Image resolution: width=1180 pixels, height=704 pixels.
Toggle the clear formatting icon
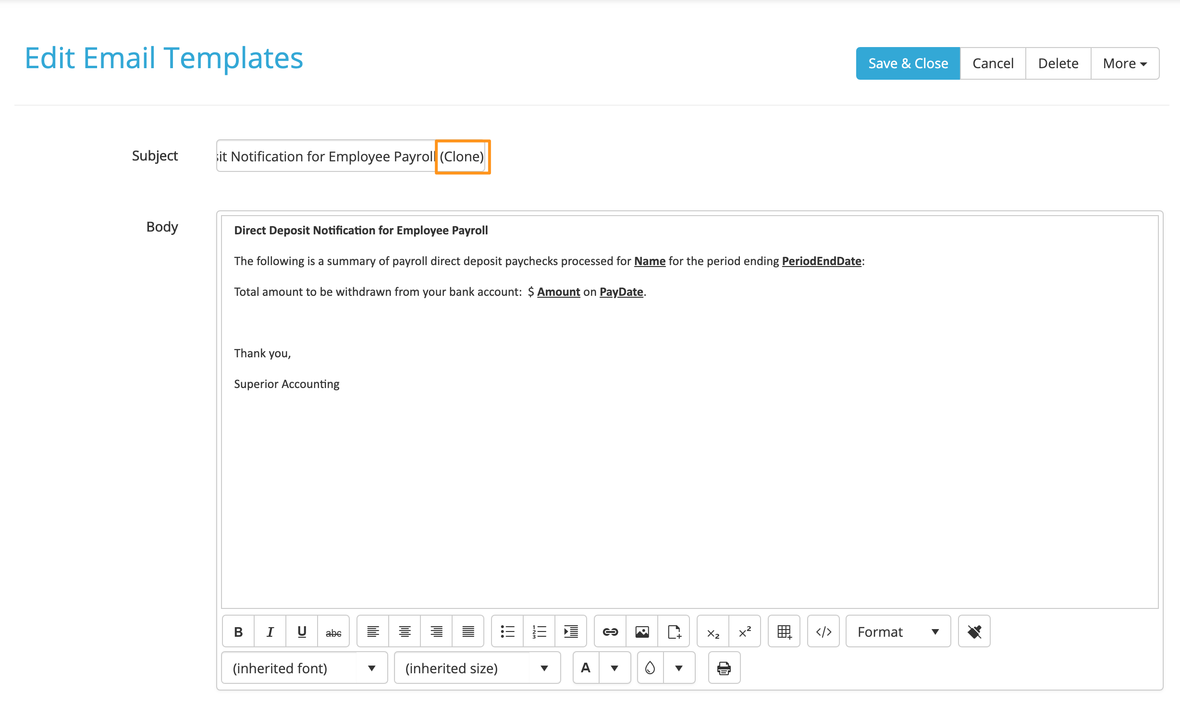pos(974,632)
